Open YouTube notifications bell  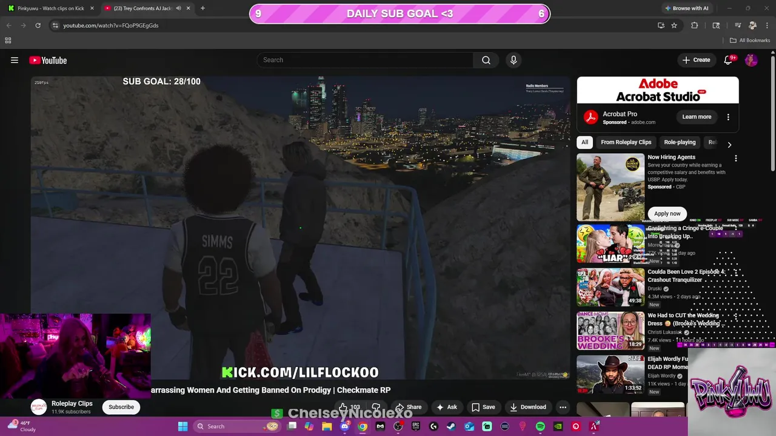[x=729, y=60]
